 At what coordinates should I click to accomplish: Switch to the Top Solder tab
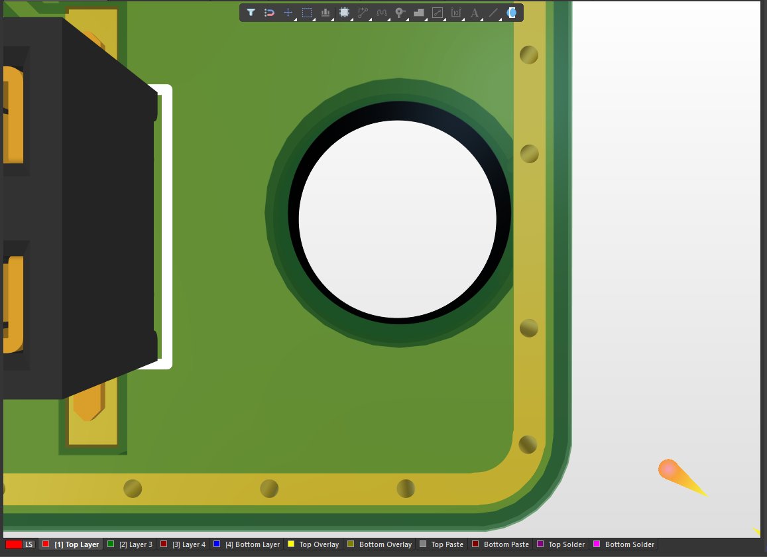[561, 544]
